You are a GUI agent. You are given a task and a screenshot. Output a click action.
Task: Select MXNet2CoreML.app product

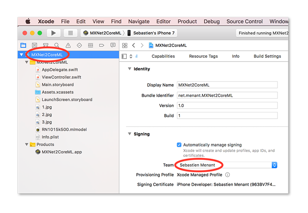pyautogui.click(x=62, y=152)
